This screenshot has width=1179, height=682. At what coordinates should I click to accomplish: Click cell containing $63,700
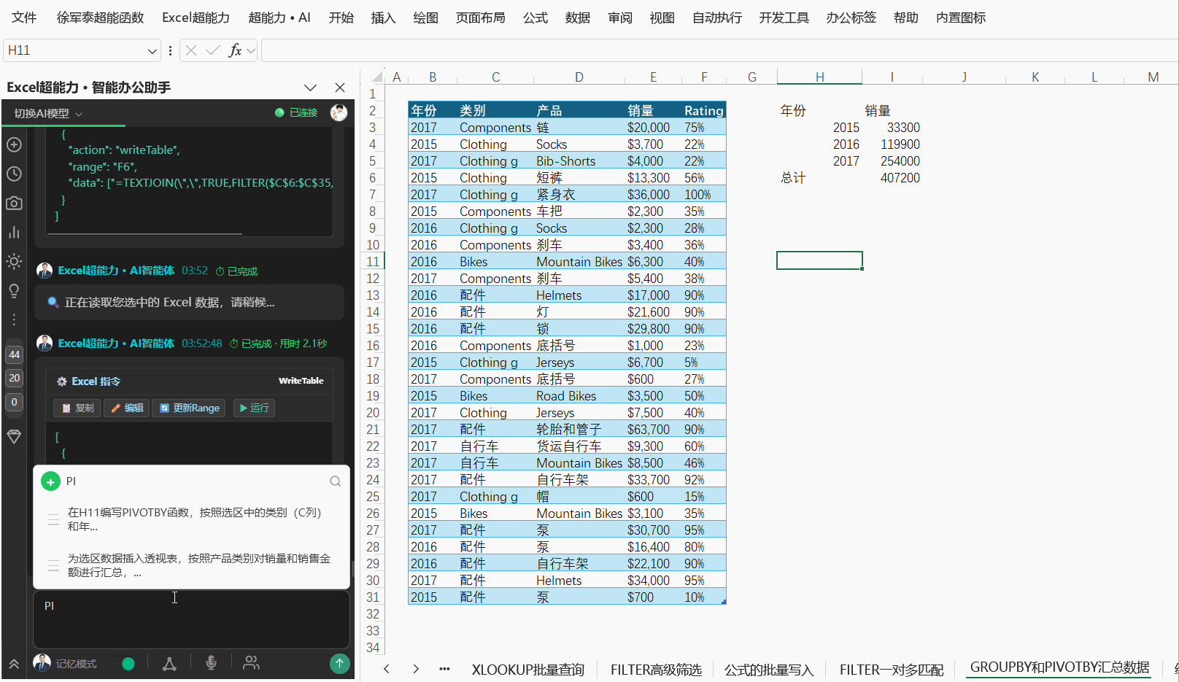point(653,430)
